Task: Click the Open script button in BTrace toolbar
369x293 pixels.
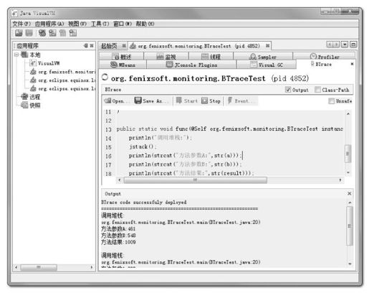Action: tap(115, 101)
